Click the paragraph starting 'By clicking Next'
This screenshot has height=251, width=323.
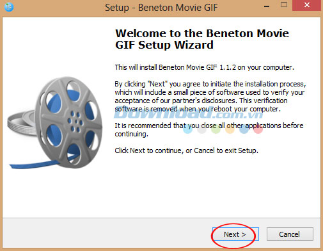[210, 97]
